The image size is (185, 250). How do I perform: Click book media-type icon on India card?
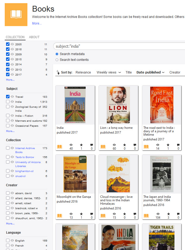pyautogui.click(x=60, y=146)
